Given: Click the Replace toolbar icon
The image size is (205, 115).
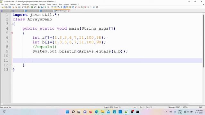Looking at the screenshot, I should coord(42,7).
